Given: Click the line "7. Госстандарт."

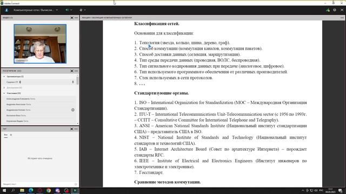Looking at the screenshot, I should pos(149,172).
